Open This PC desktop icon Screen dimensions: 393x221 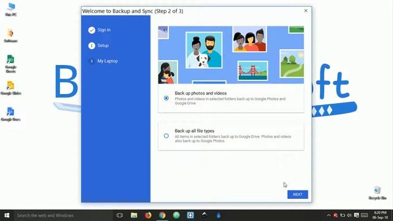[11, 9]
